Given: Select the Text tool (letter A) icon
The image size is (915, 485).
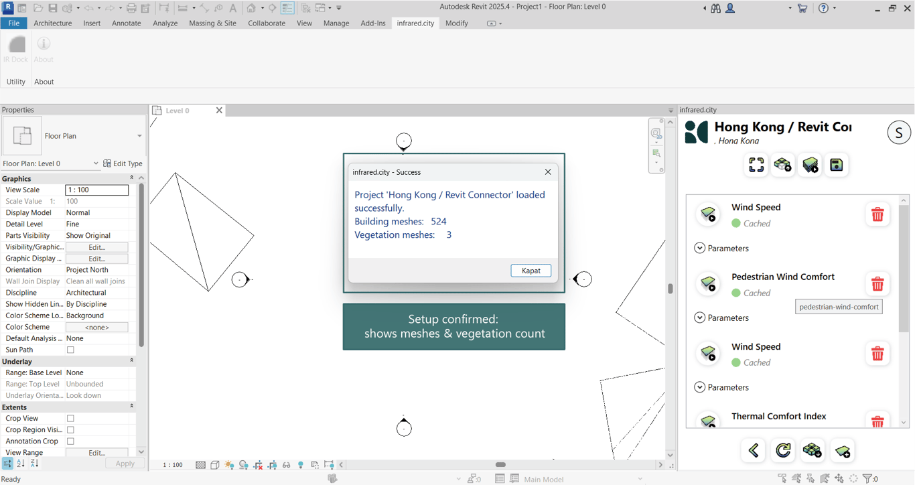Looking at the screenshot, I should pyautogui.click(x=233, y=8).
